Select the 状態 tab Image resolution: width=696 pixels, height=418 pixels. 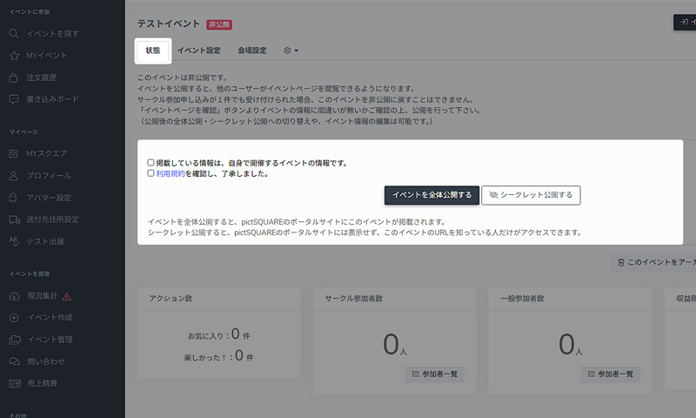[x=152, y=51]
